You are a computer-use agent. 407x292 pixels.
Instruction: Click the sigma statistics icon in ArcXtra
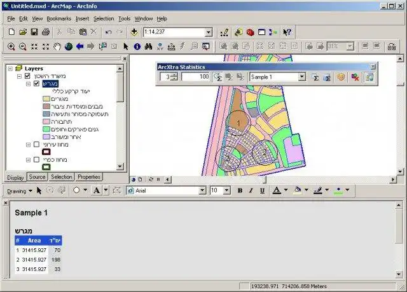[315, 77]
